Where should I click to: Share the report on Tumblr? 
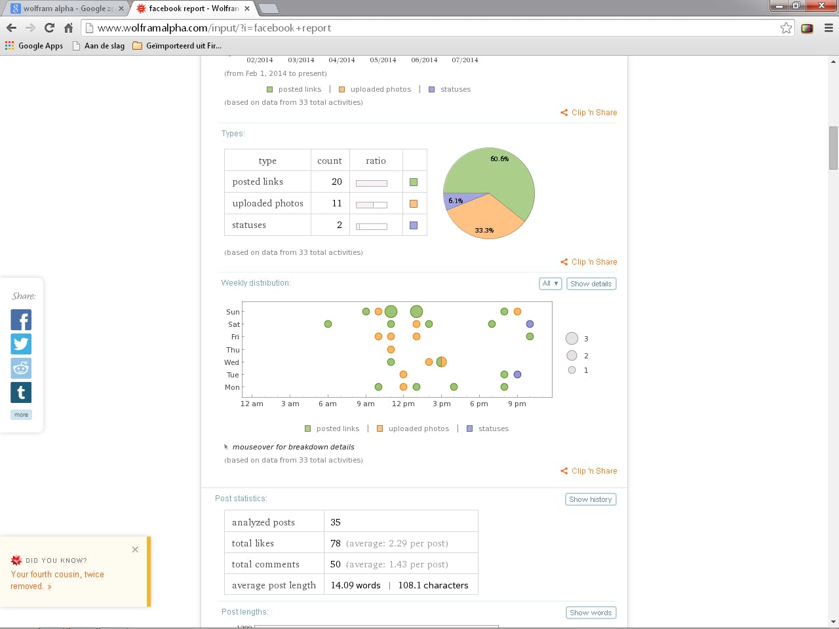(21, 392)
